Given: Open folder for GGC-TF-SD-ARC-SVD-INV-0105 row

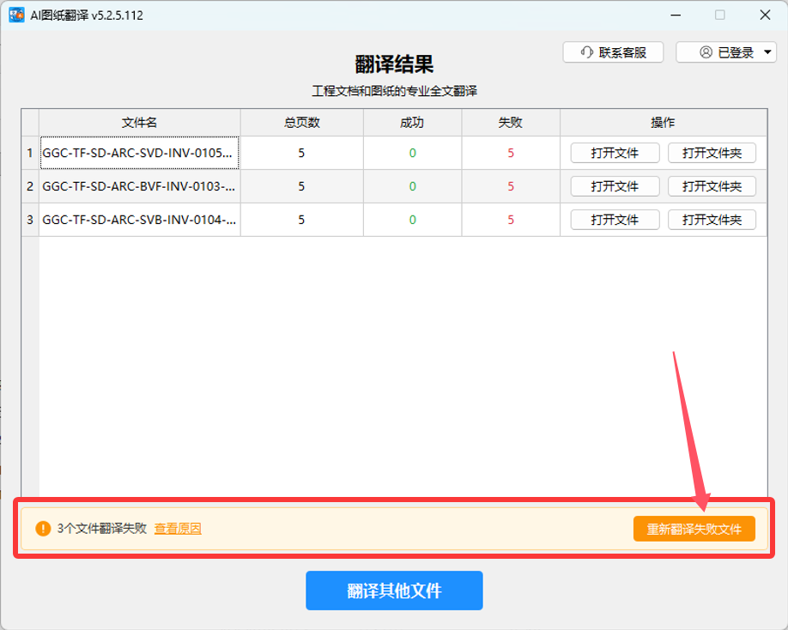Looking at the screenshot, I should tap(712, 153).
